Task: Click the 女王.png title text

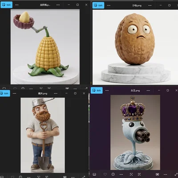Action: [135, 90]
